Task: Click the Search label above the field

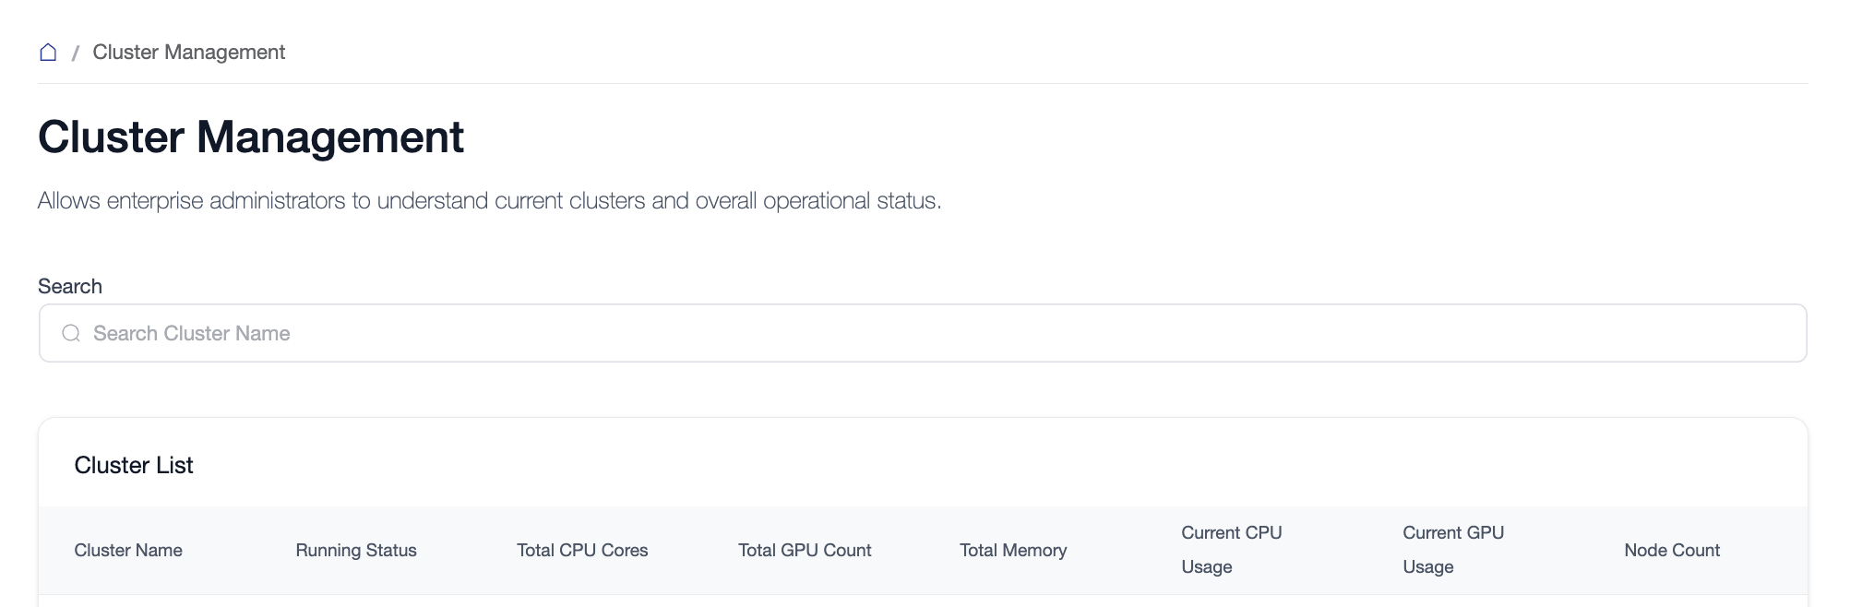Action: pyautogui.click(x=70, y=286)
